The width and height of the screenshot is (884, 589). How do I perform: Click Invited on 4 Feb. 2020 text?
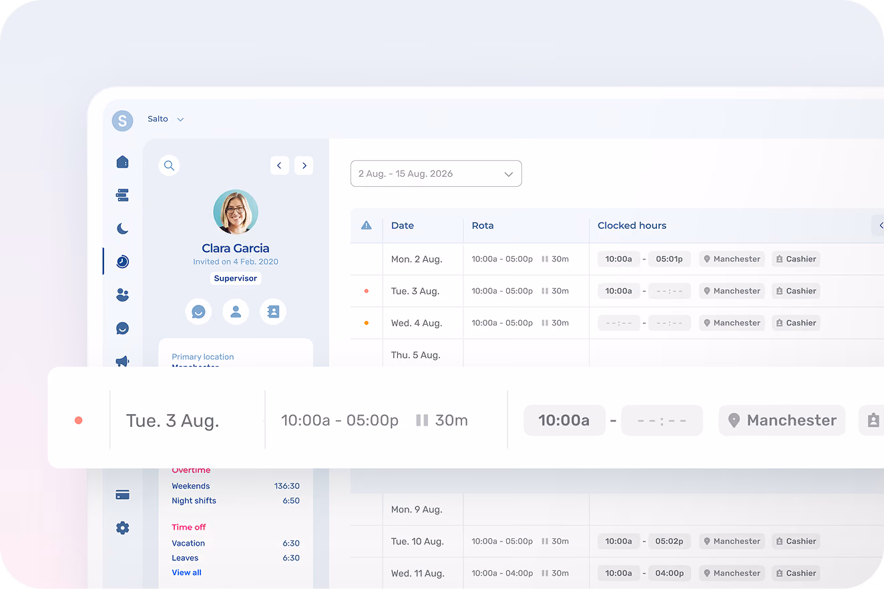pos(236,262)
